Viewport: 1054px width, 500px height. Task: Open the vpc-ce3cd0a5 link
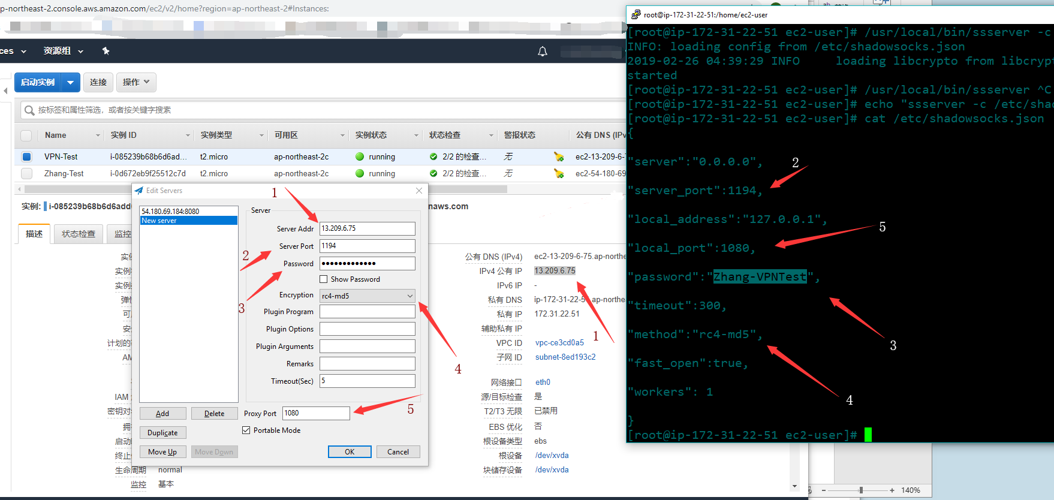(559, 343)
